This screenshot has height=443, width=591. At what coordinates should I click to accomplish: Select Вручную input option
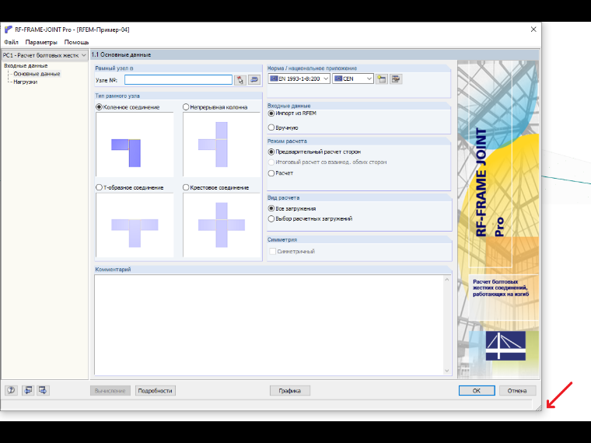[271, 127]
